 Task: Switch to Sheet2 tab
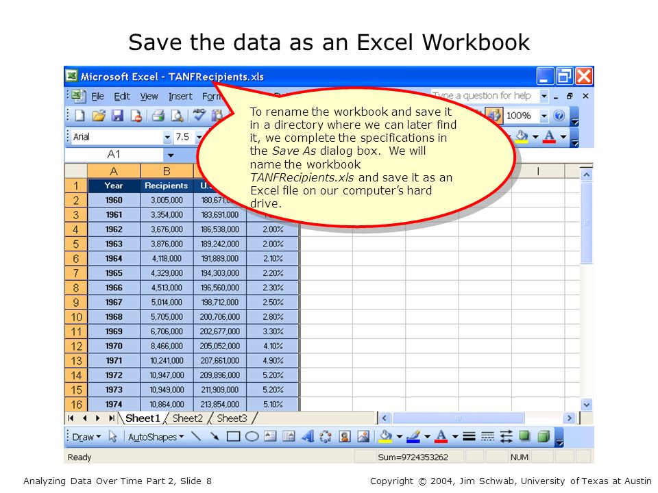188,418
